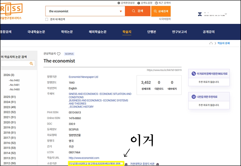Expand year 2019 (51)

pos(9,127)
